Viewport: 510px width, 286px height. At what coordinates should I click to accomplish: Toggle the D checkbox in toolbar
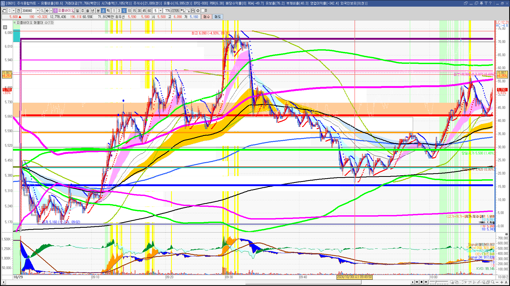[203, 11]
